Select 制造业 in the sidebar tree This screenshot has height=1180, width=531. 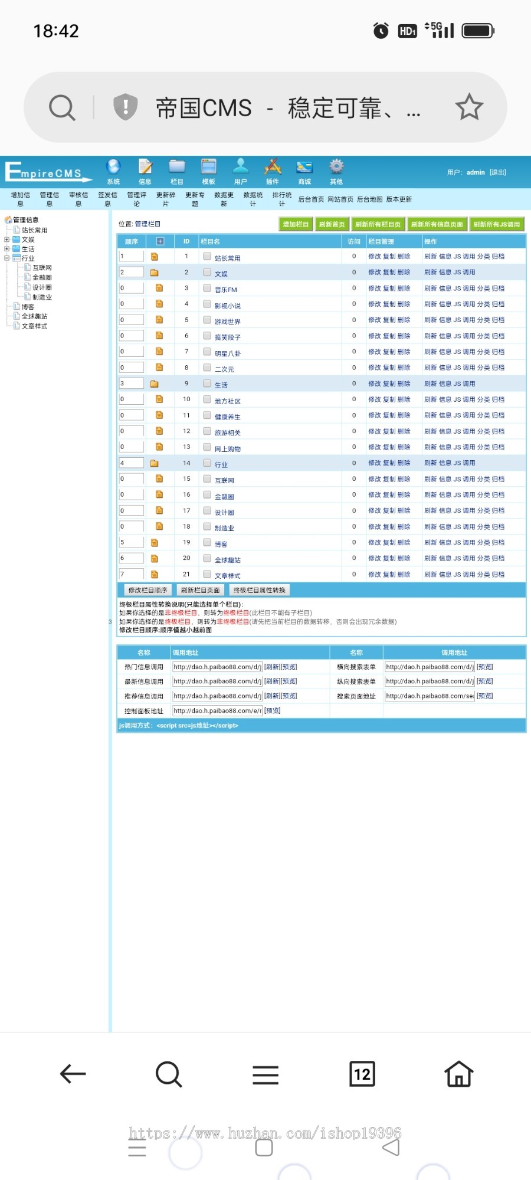[42, 297]
